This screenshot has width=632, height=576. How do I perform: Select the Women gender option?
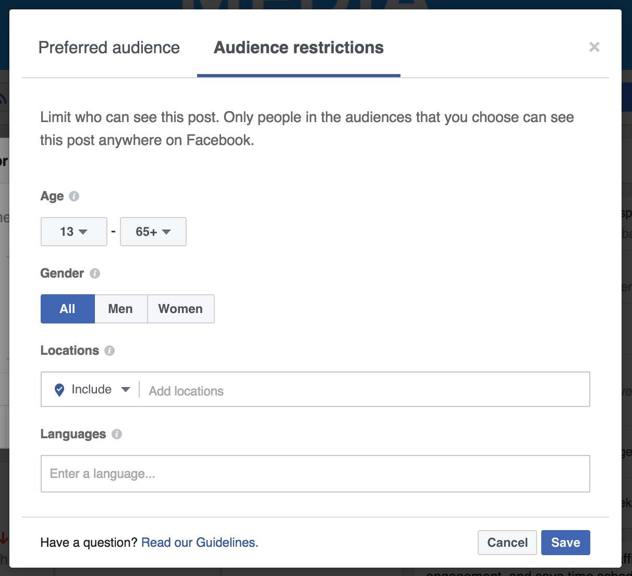[180, 309]
